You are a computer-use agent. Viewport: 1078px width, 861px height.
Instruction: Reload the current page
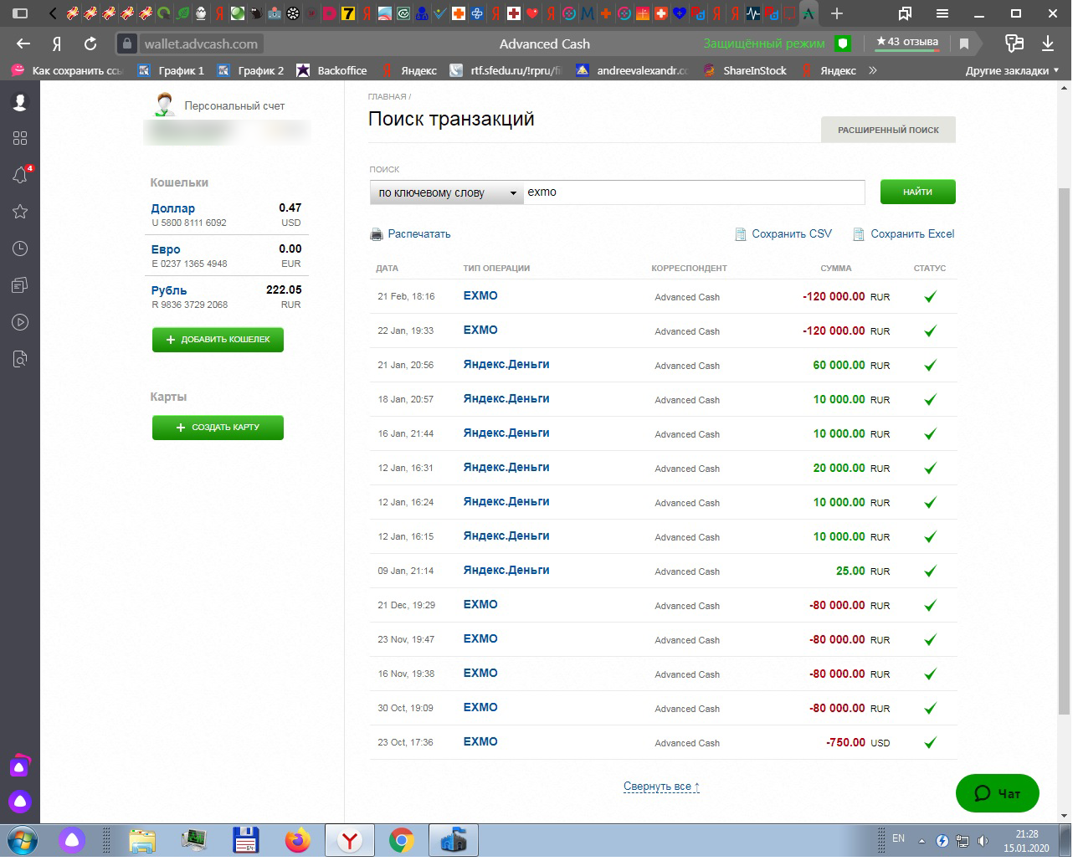[90, 44]
